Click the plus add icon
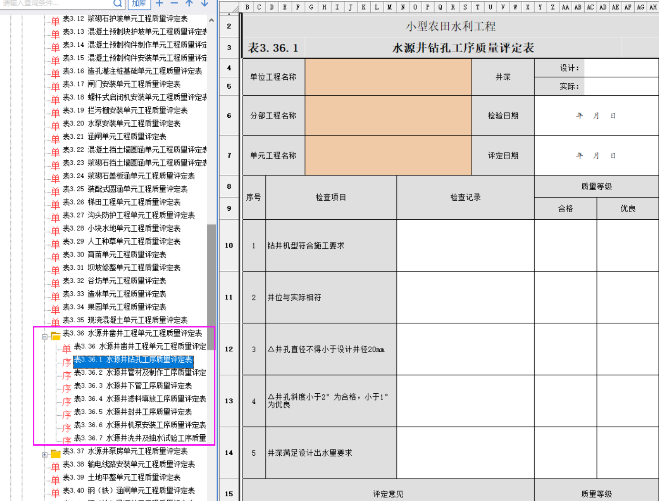 [160, 3]
